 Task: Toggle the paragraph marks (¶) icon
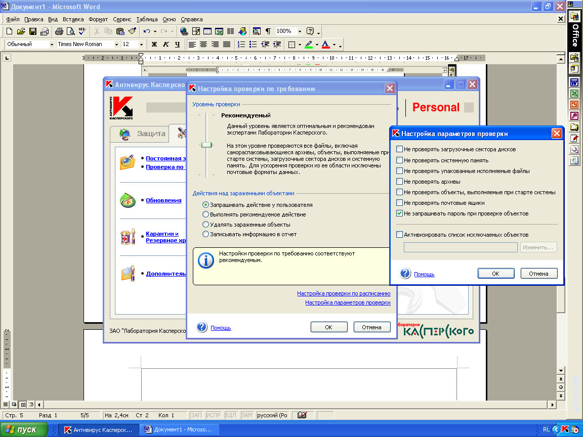(x=268, y=31)
